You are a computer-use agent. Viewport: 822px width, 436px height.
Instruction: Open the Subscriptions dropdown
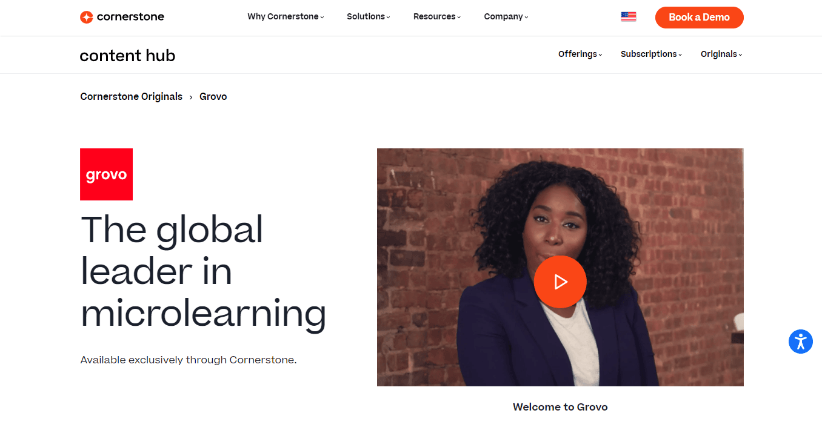click(x=650, y=54)
